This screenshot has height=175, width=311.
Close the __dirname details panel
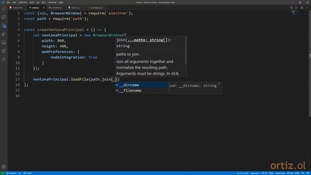[x=219, y=84]
